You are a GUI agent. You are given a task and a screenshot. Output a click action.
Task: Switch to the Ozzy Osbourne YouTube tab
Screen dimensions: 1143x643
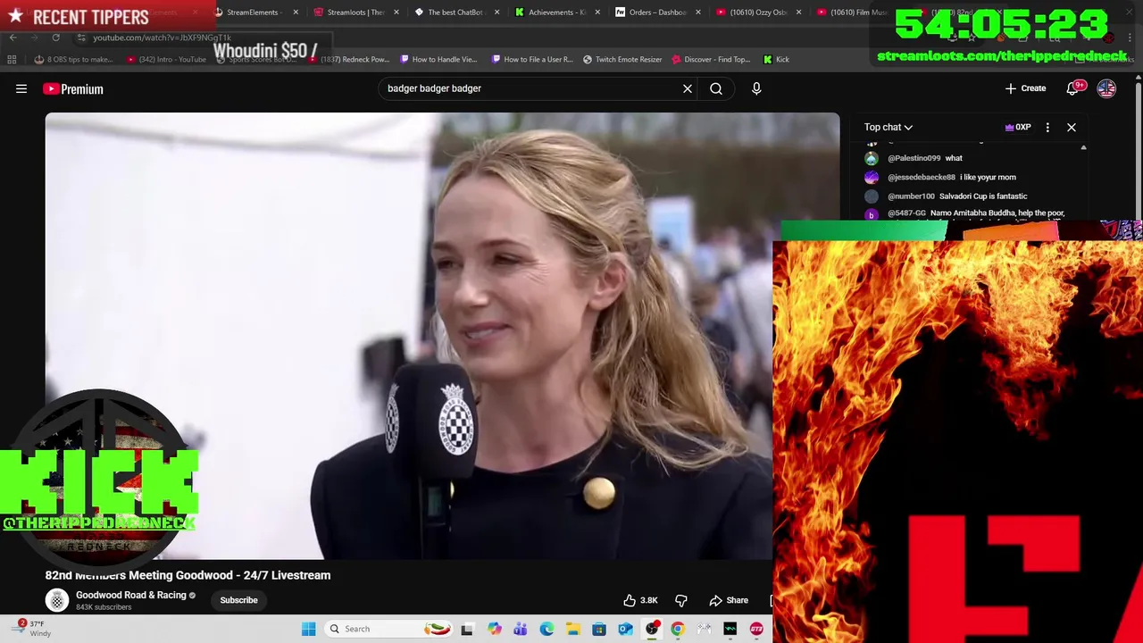tap(757, 13)
